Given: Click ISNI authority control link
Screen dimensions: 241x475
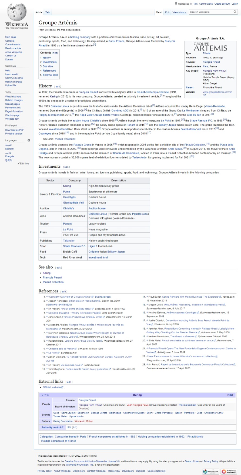Looking at the screenshot, I should click(69, 427).
